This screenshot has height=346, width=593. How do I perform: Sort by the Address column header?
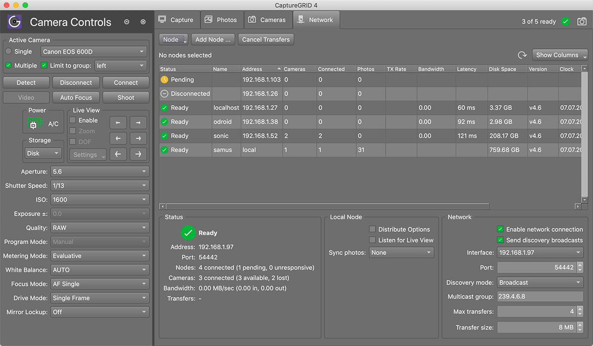coord(261,69)
